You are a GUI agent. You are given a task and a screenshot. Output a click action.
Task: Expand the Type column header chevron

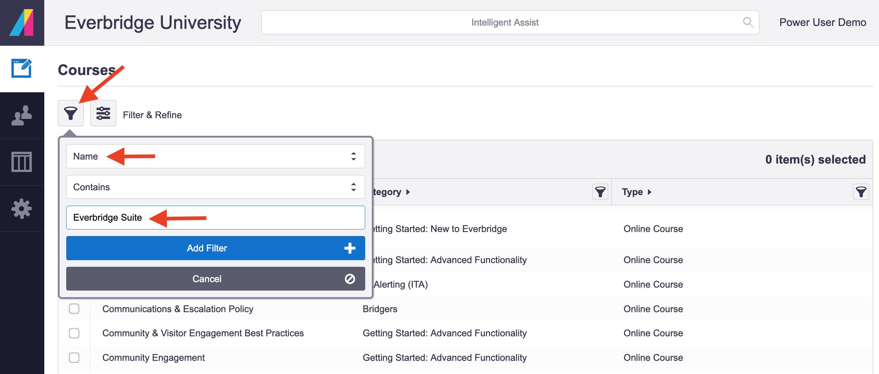point(650,191)
